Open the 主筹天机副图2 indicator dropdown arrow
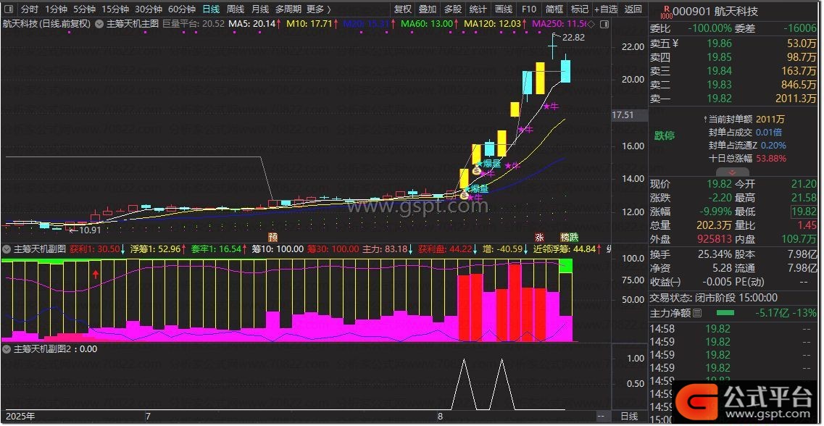824x426 pixels. point(7,348)
